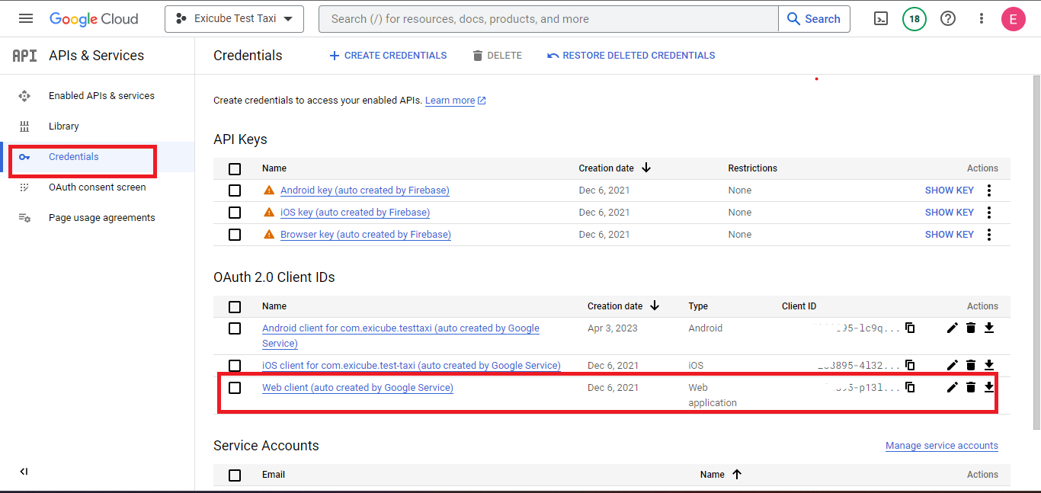Open more actions for Android key
This screenshot has width=1041, height=493.
[988, 190]
